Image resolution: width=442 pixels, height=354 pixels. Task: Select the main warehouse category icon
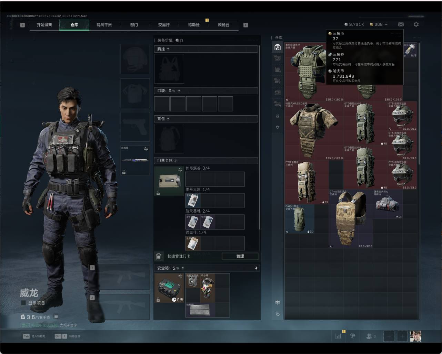[x=278, y=47]
